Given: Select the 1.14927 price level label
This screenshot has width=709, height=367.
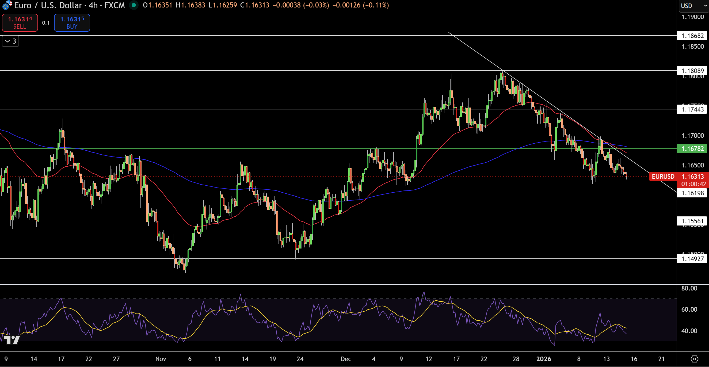Looking at the screenshot, I should coord(692,259).
